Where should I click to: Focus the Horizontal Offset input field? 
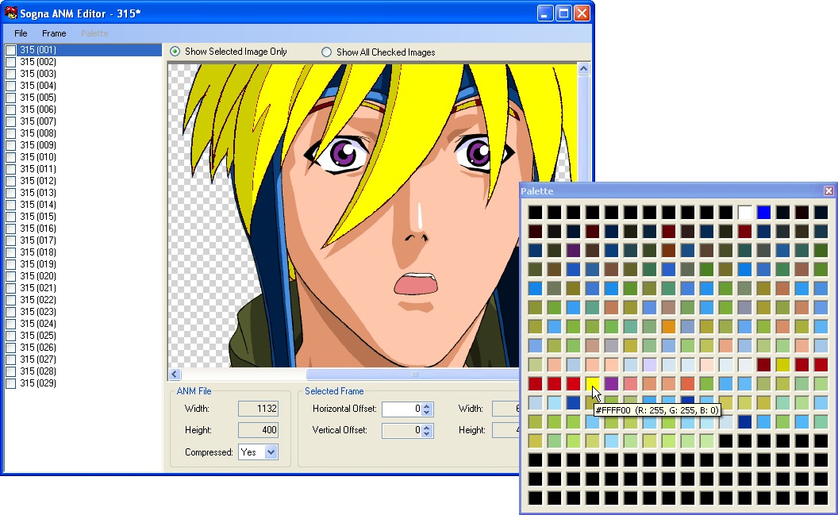pyautogui.click(x=402, y=409)
